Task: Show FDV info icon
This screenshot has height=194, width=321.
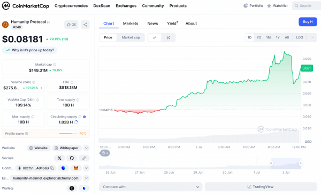Action: click(x=72, y=82)
